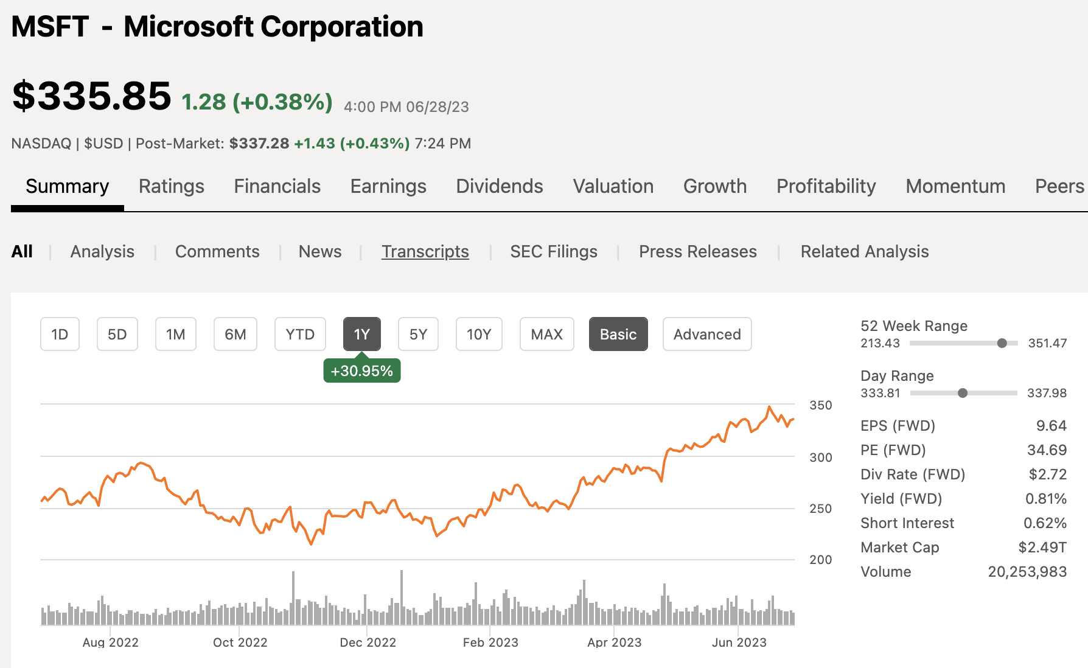Select the 5D time range

[x=117, y=334]
